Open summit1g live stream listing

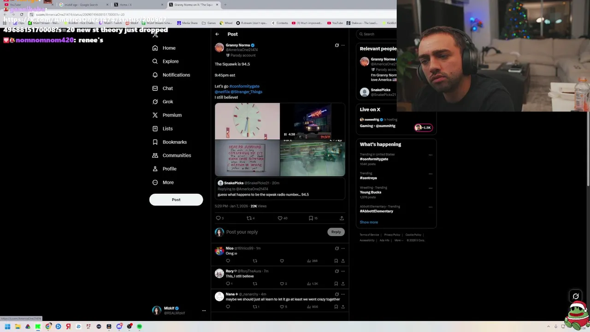396,123
